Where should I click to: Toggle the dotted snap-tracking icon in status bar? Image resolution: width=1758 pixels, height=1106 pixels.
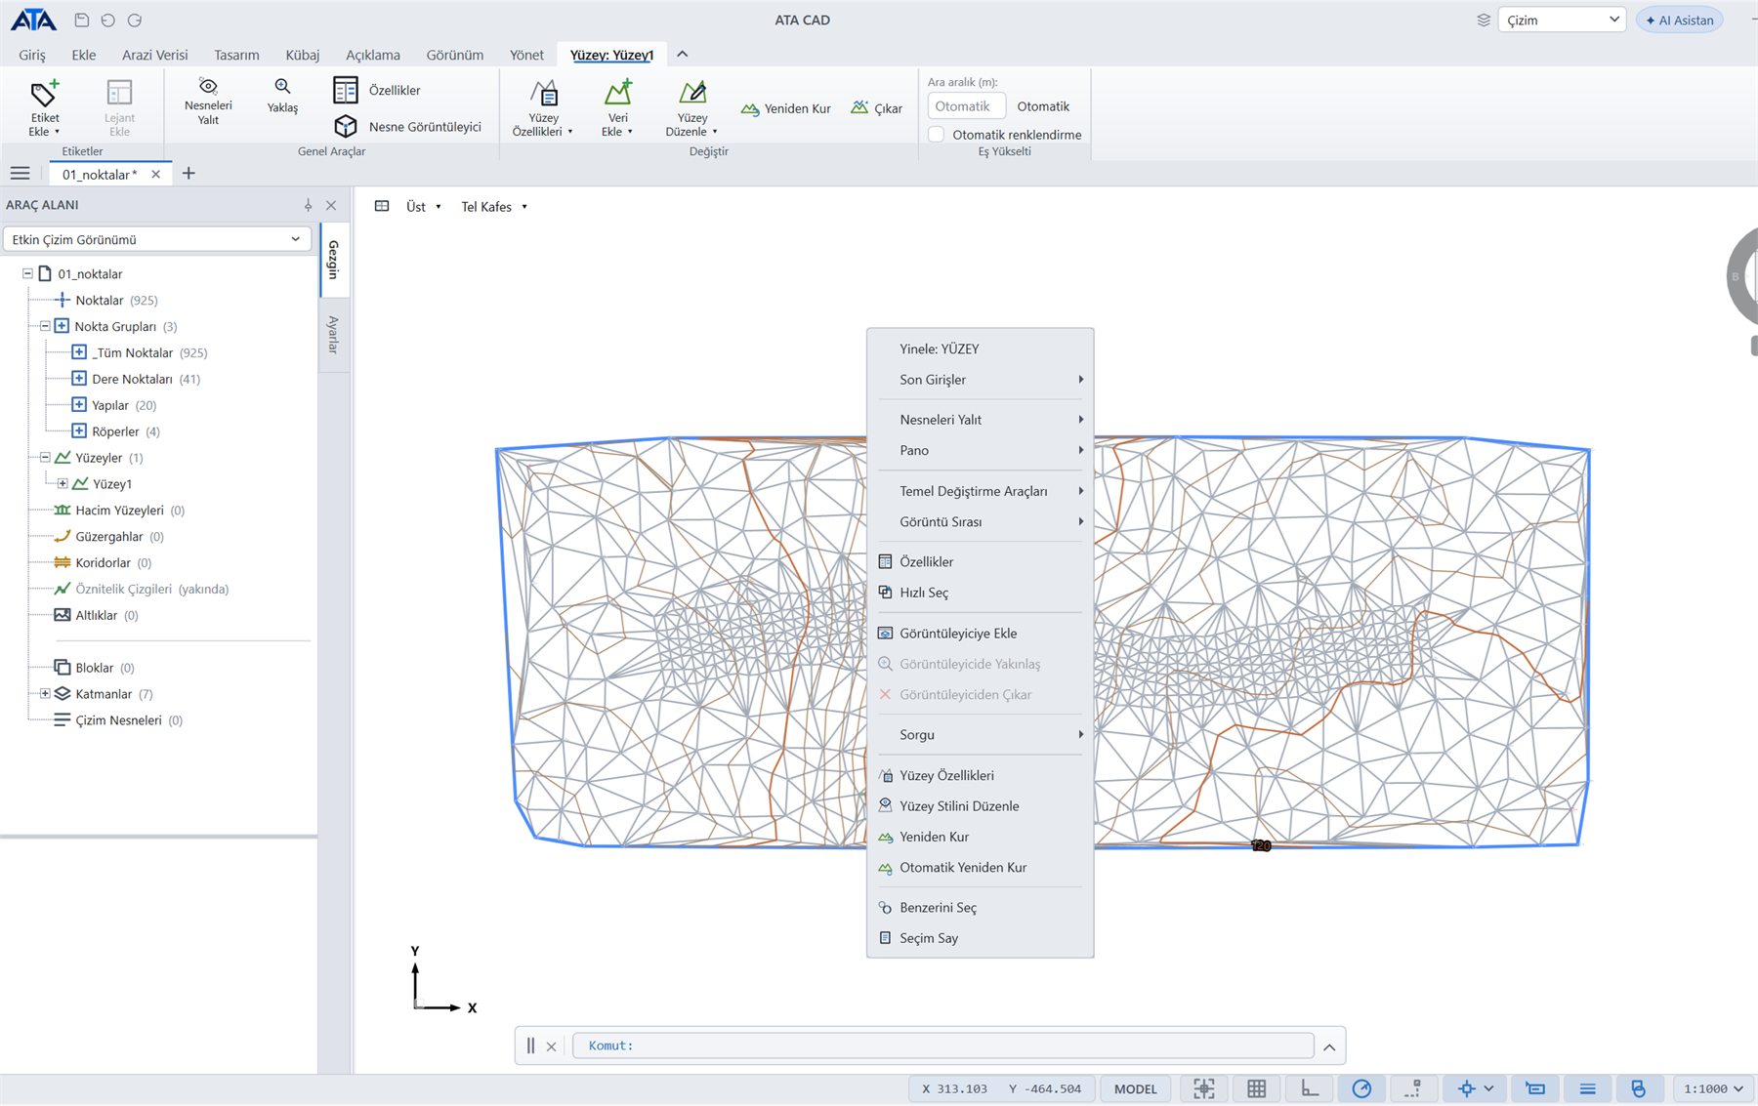click(1413, 1088)
